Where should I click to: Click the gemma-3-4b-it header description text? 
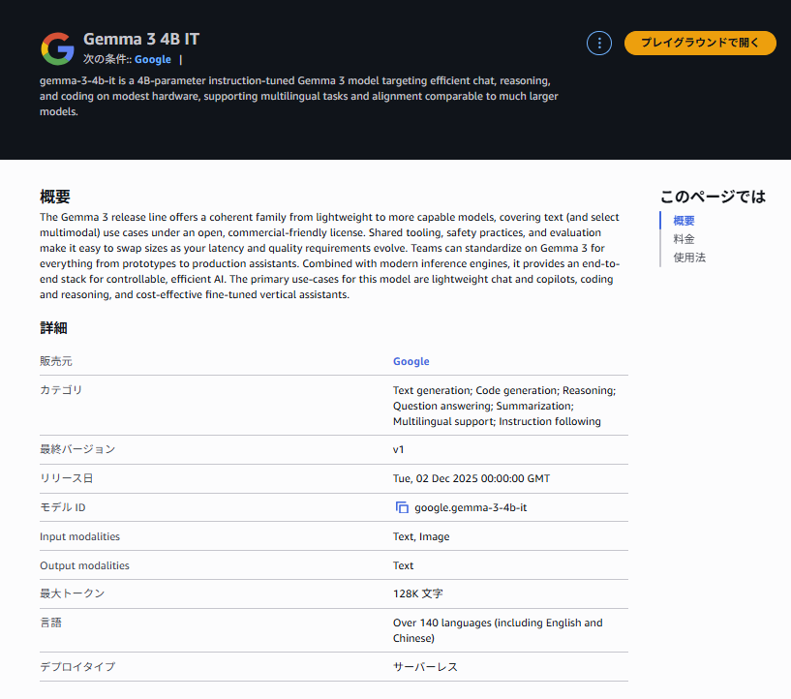(298, 96)
